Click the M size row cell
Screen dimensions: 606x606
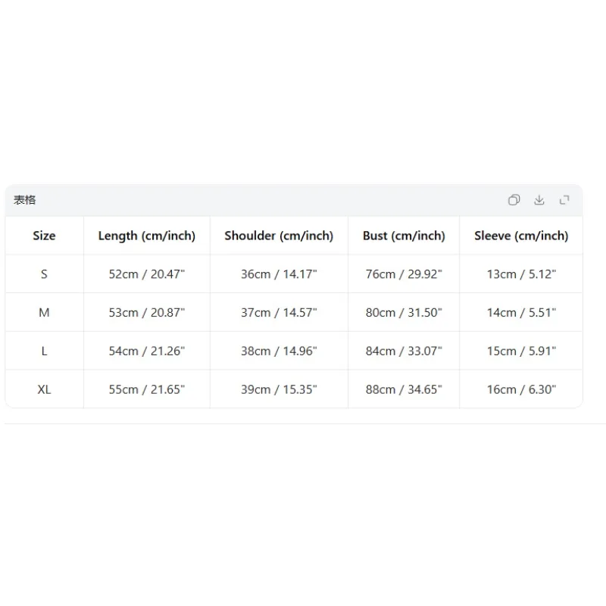[44, 312]
